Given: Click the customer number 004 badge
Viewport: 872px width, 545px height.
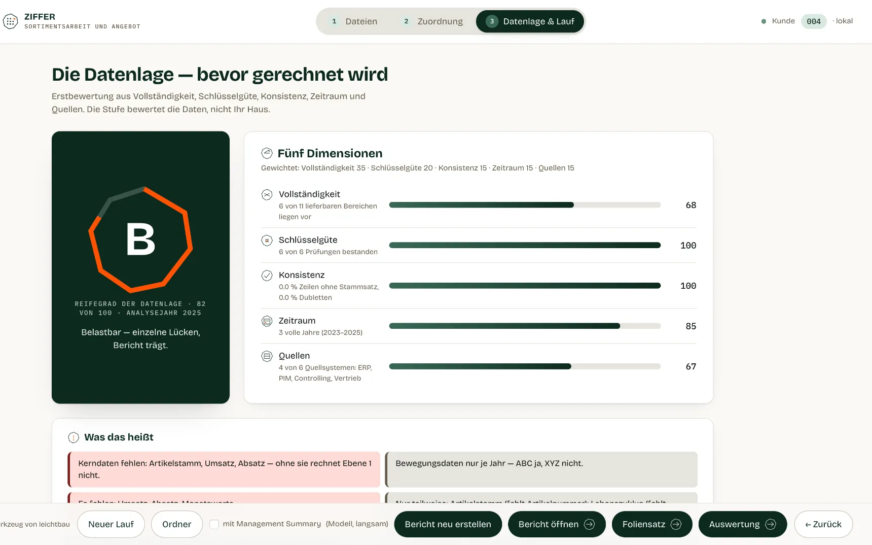Looking at the screenshot, I should 814,21.
